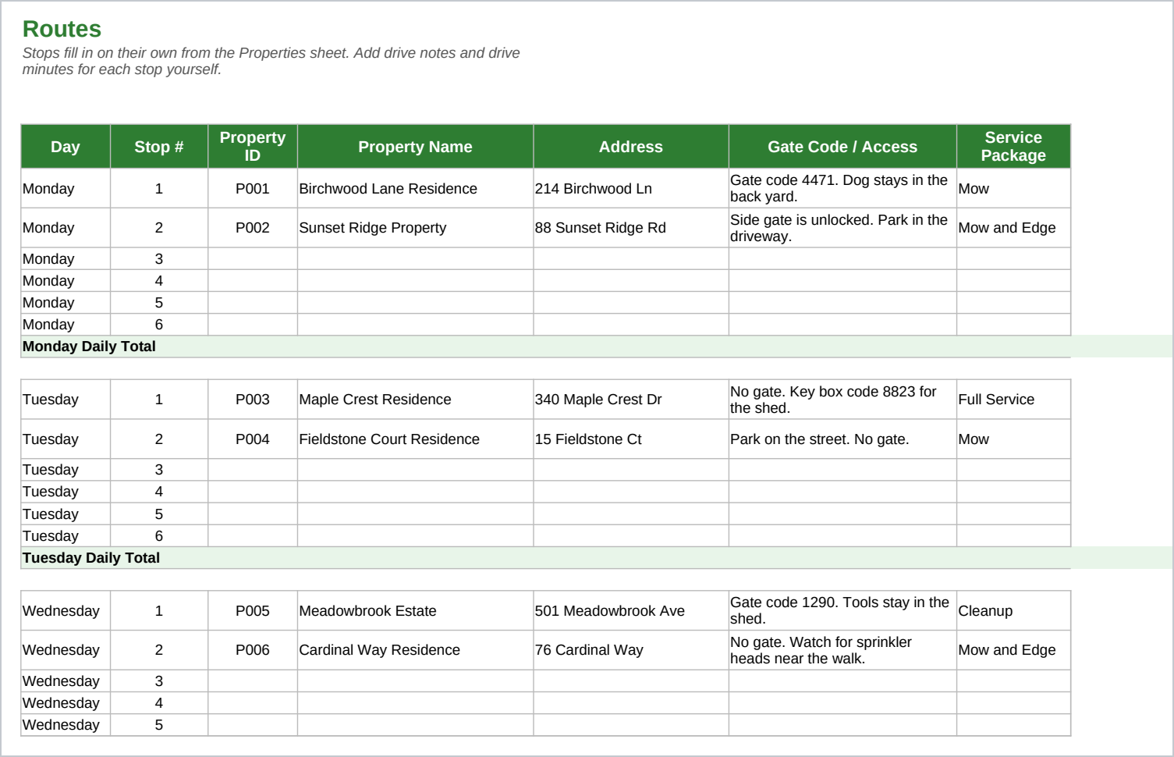Viewport: 1174px width, 757px height.
Task: Select the 76 Cardinal Way address
Action: tap(631, 650)
